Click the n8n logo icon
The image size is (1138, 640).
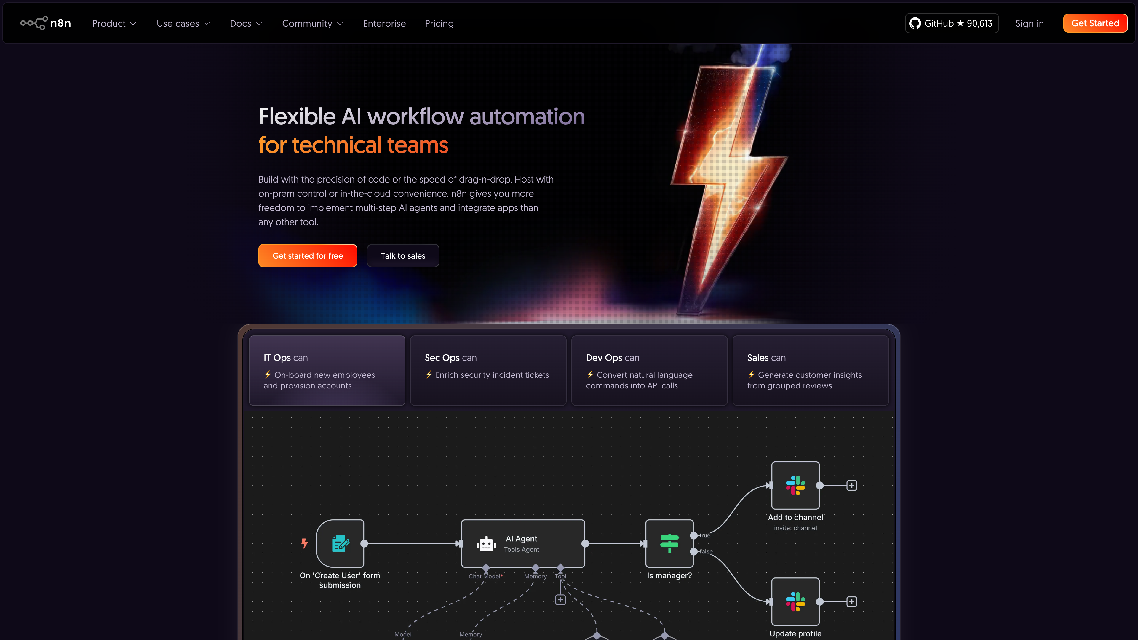[33, 23]
